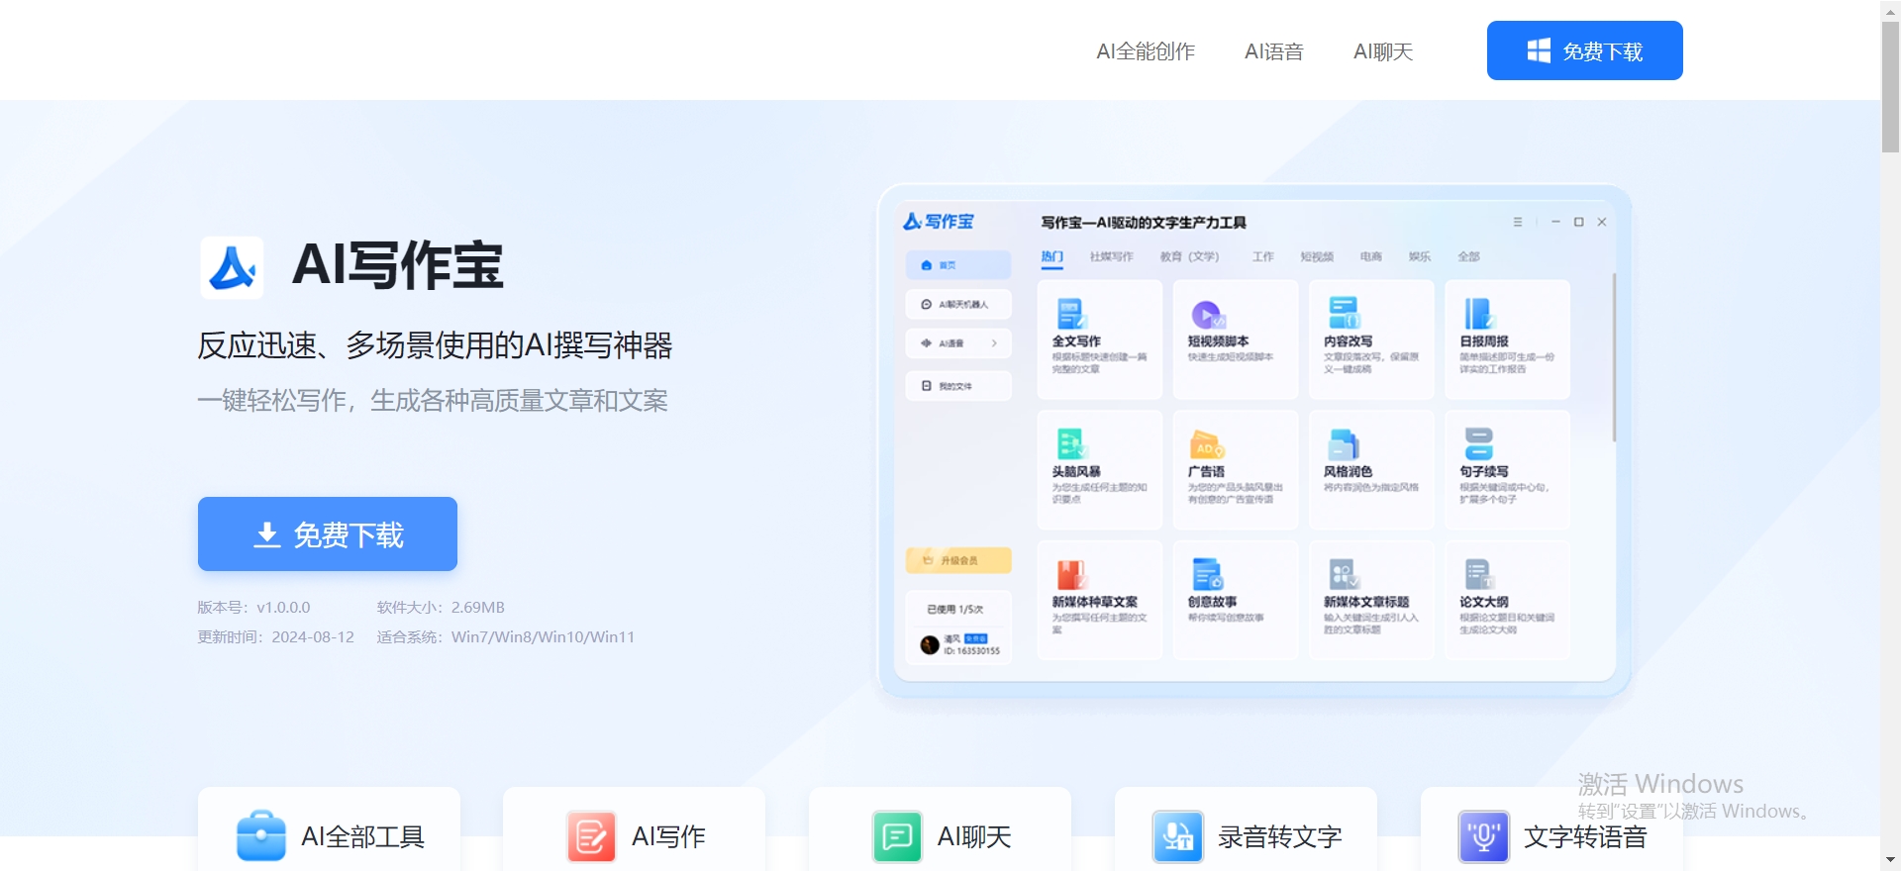This screenshot has height=871, width=1901.
Task: Select the 娱乐 tab in preview
Action: (1420, 256)
